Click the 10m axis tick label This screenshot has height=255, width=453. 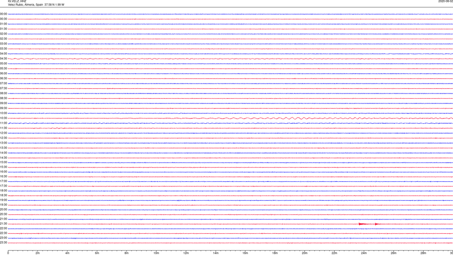[156, 253]
